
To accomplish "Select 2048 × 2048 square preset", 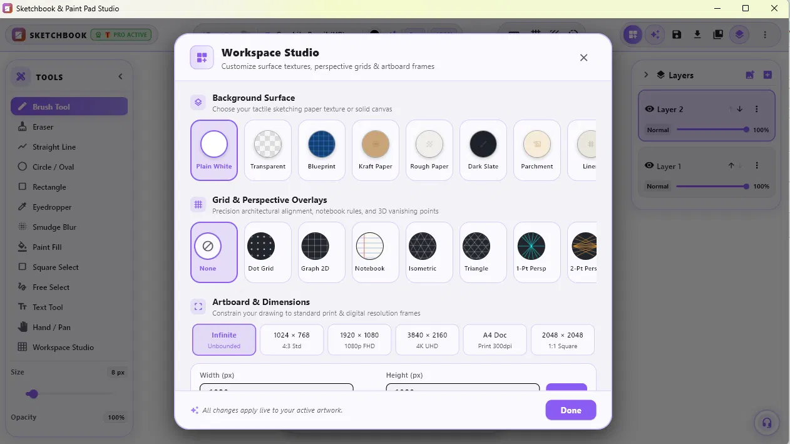I will pos(563,340).
